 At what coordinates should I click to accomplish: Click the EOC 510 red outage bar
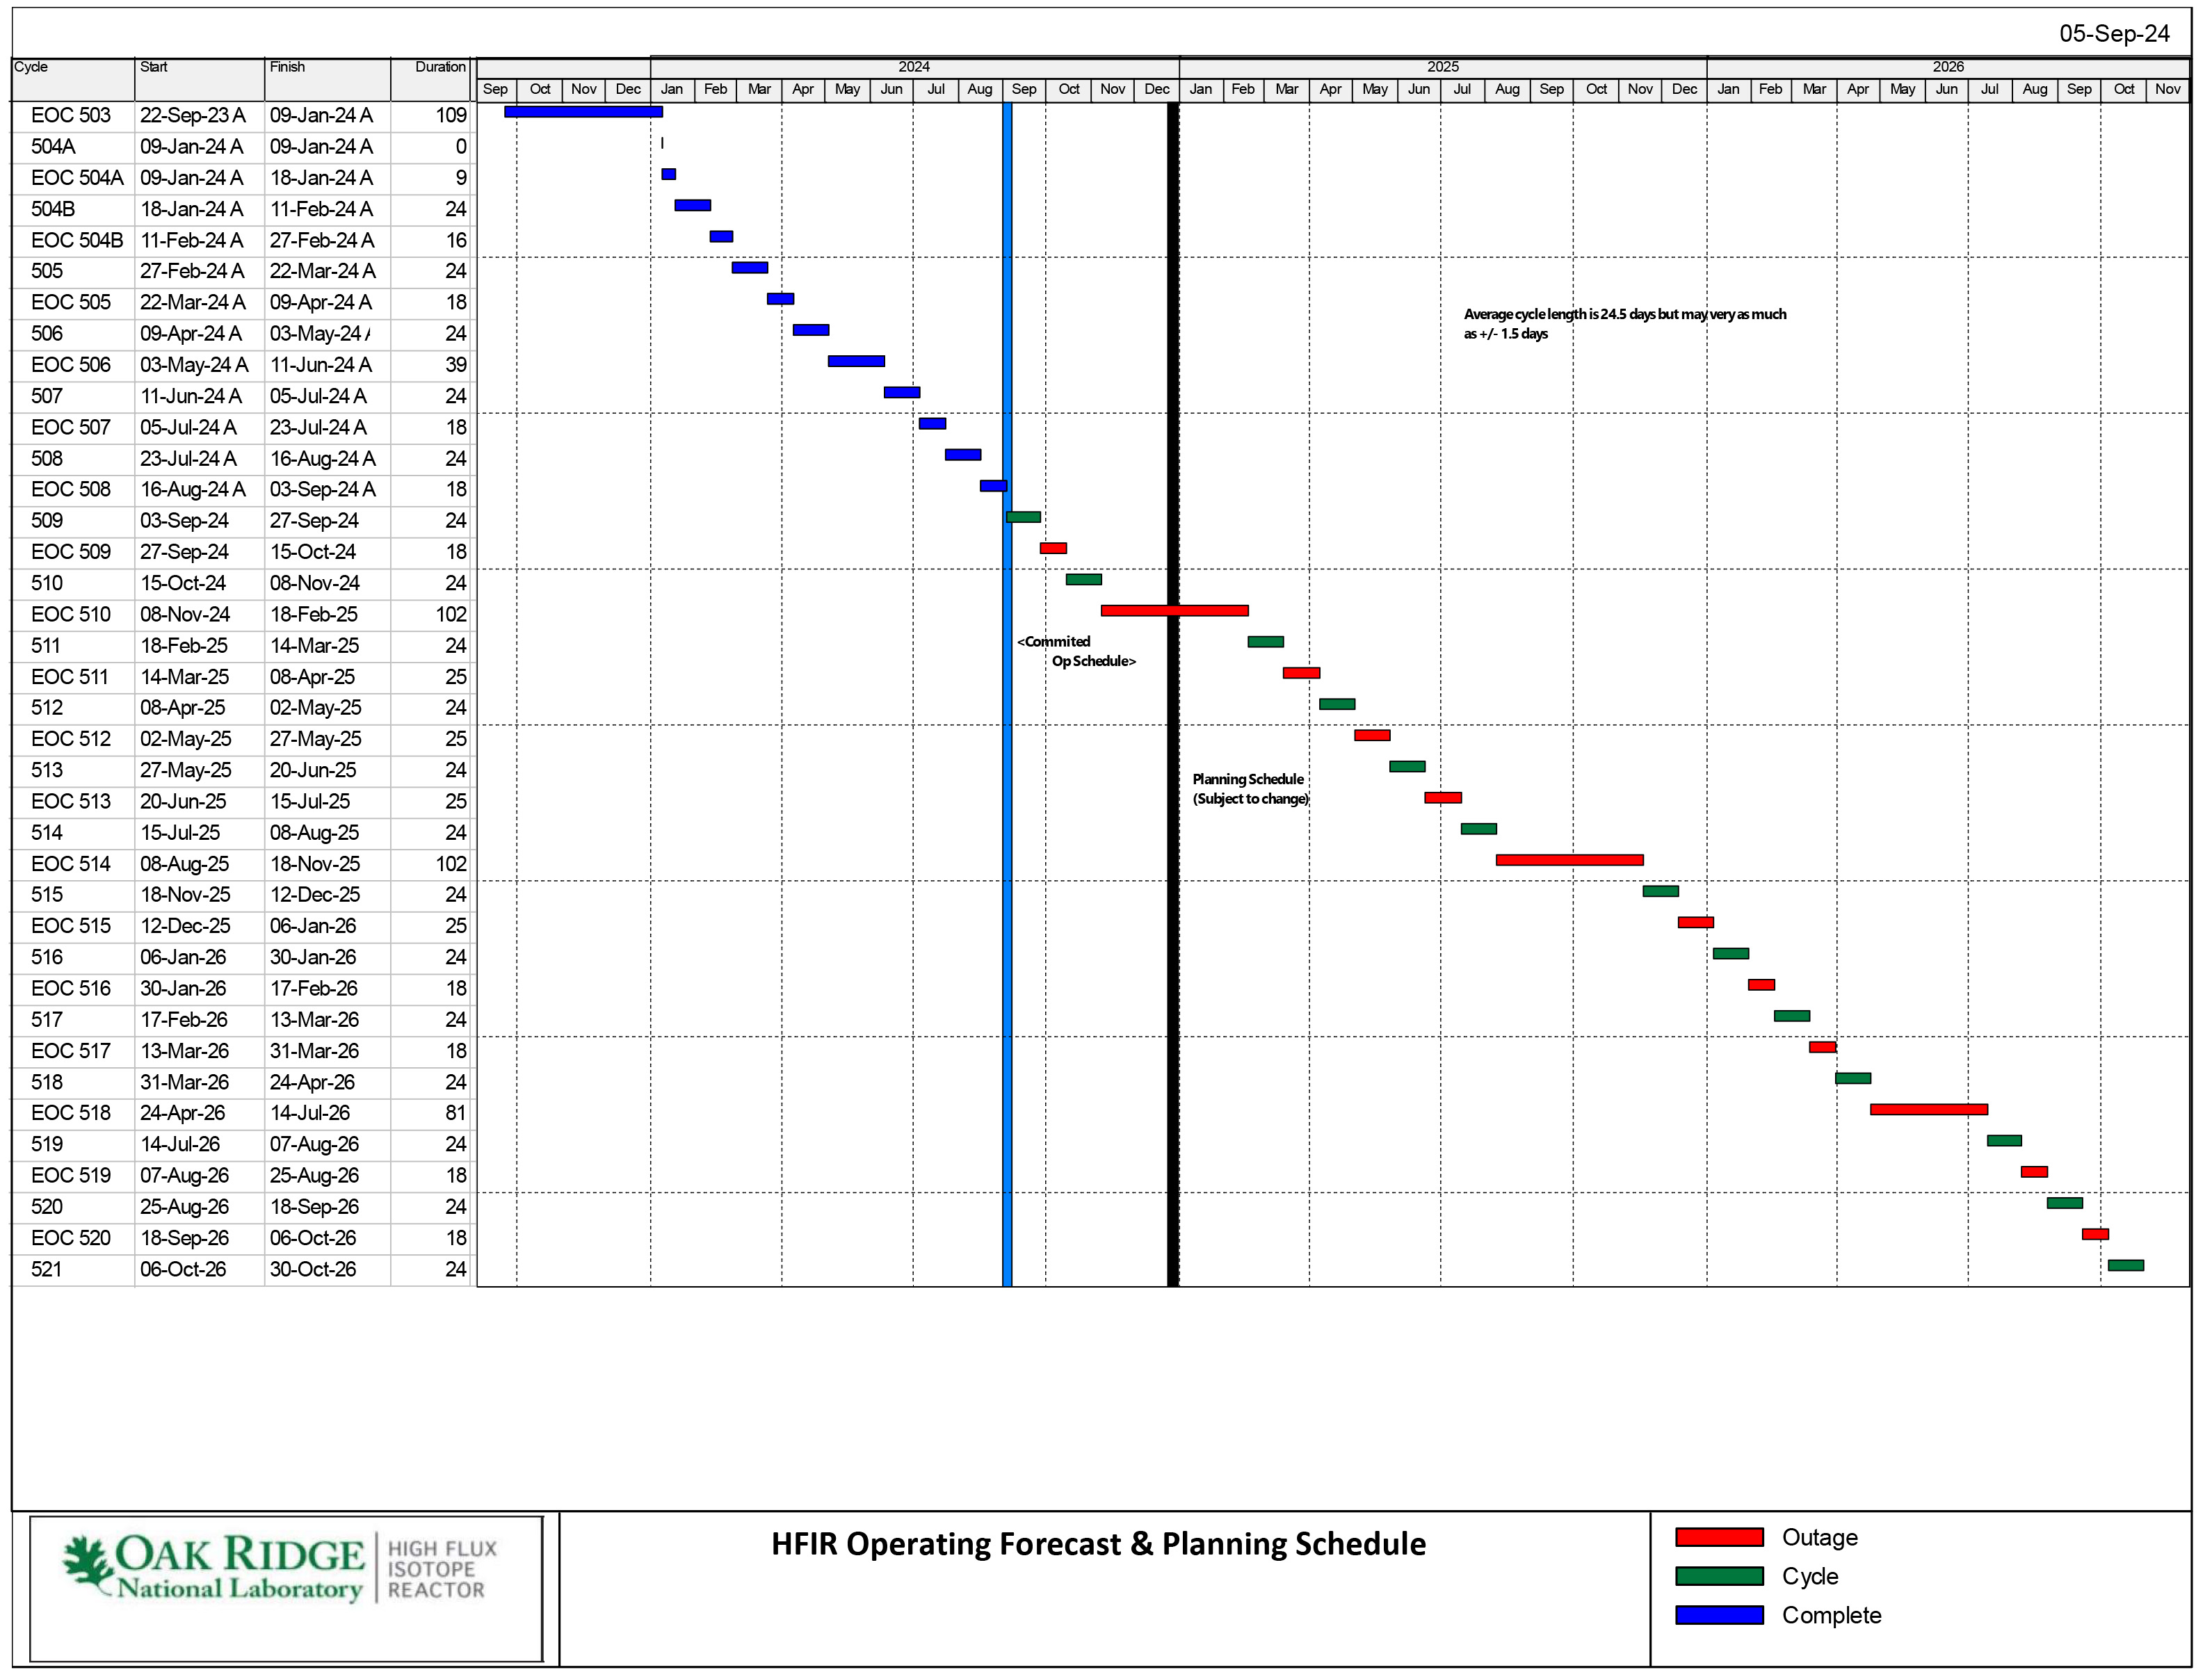1174,611
